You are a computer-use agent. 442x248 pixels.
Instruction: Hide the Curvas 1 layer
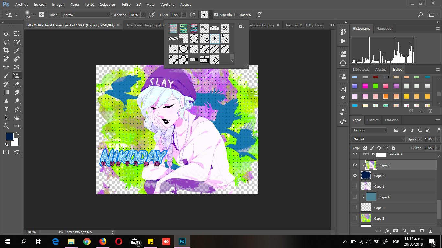point(355,153)
